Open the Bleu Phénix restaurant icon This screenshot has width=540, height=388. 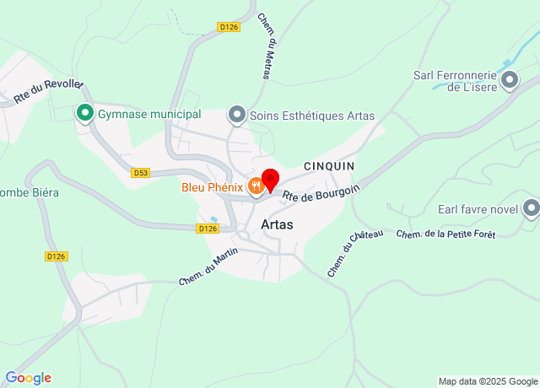click(256, 186)
